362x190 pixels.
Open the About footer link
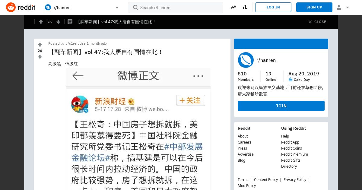pyautogui.click(x=243, y=136)
